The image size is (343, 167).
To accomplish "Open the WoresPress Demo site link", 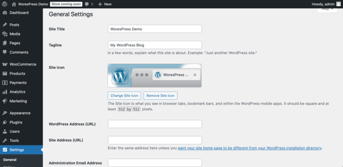I will pyautogui.click(x=33, y=4).
